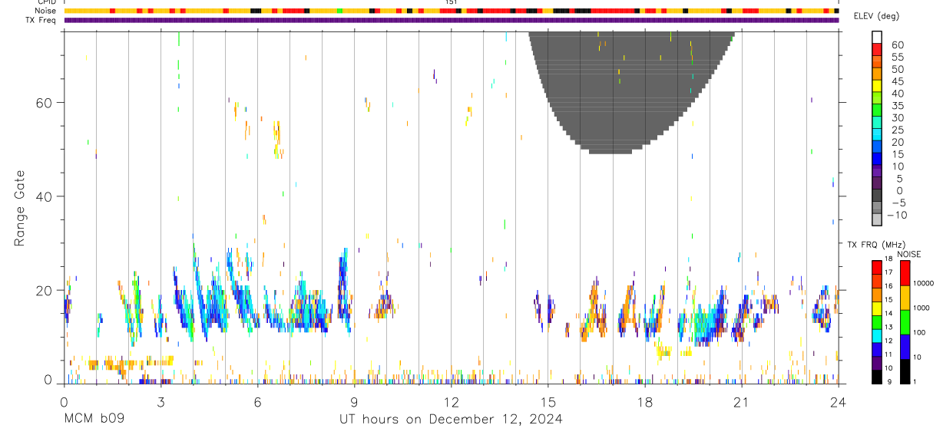
Task: Click the x-axis tick label '24'
Action: tap(839, 401)
